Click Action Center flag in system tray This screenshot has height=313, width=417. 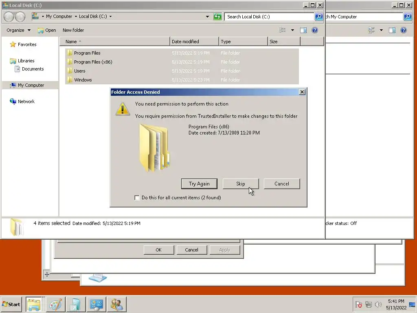pyautogui.click(x=358, y=304)
